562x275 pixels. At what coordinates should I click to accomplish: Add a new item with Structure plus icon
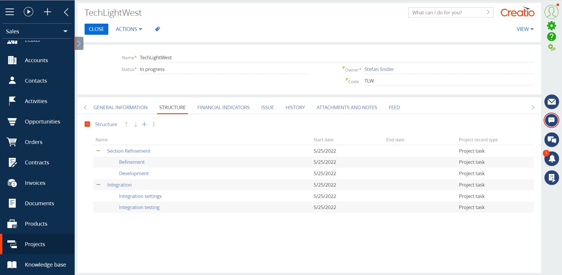tap(144, 124)
